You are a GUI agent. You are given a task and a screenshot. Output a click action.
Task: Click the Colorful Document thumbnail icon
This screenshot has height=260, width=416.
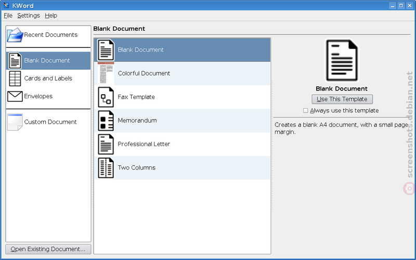106,73
